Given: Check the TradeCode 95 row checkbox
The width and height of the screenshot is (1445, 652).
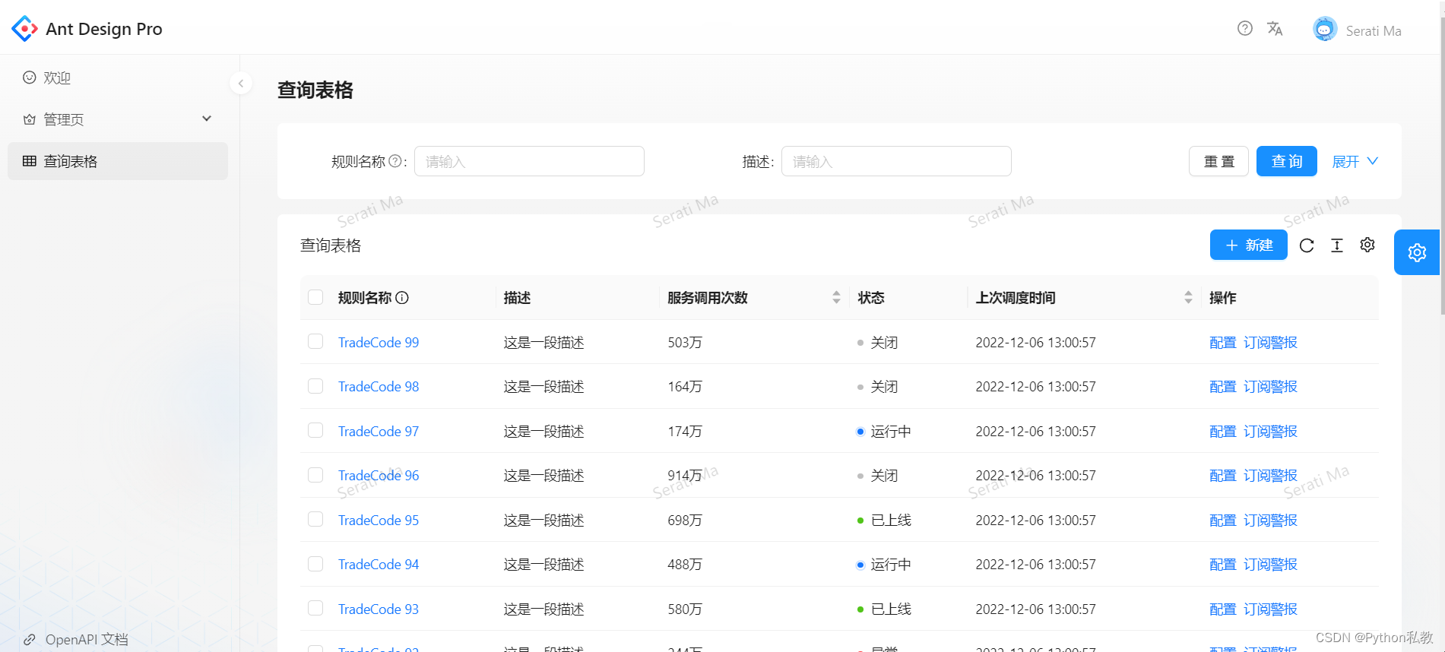Looking at the screenshot, I should (x=315, y=519).
